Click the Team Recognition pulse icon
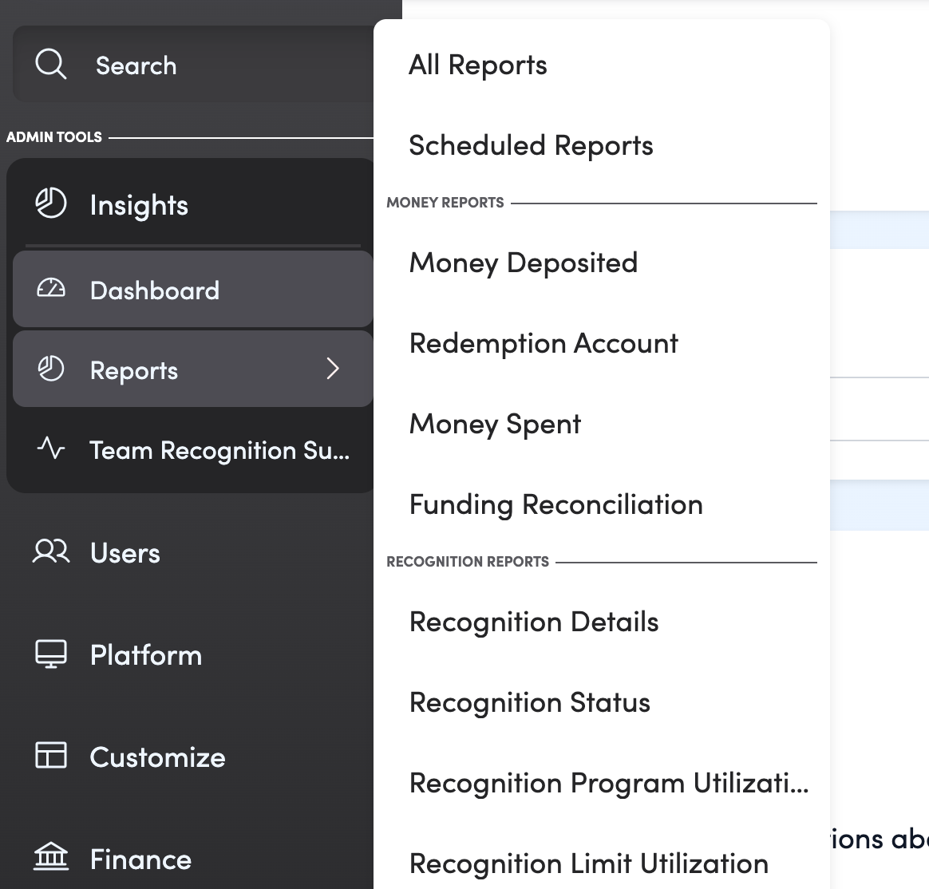The image size is (929, 889). tap(51, 448)
